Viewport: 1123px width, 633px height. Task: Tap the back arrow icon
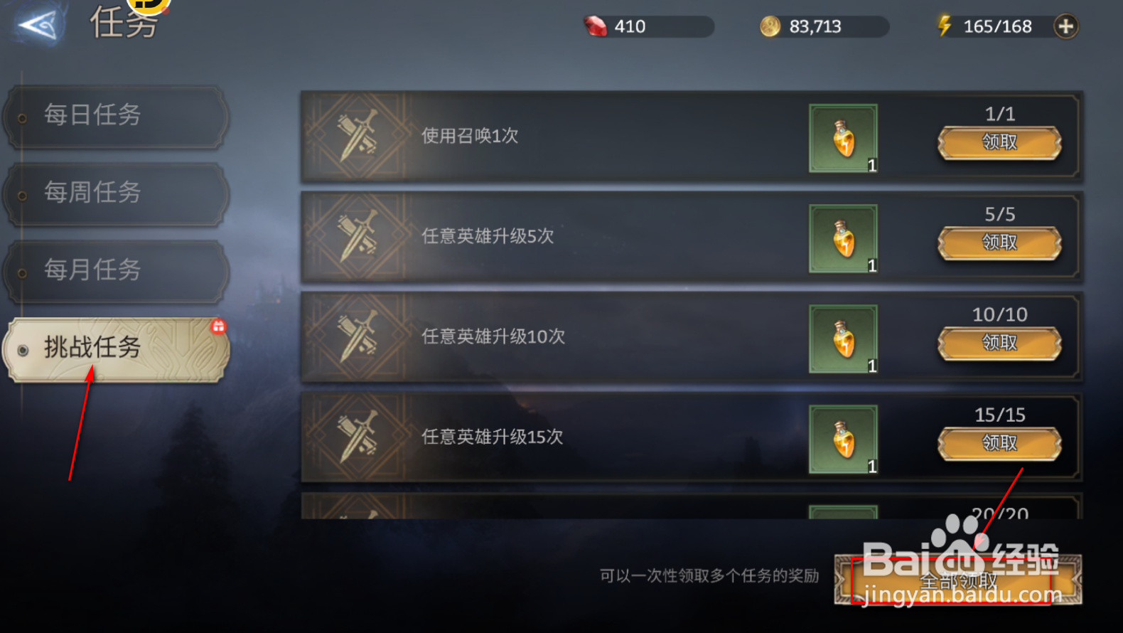point(38,25)
